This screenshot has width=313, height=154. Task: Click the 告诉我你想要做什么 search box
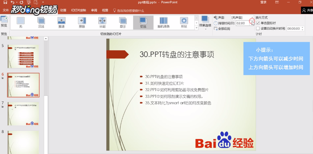coord(128,10)
